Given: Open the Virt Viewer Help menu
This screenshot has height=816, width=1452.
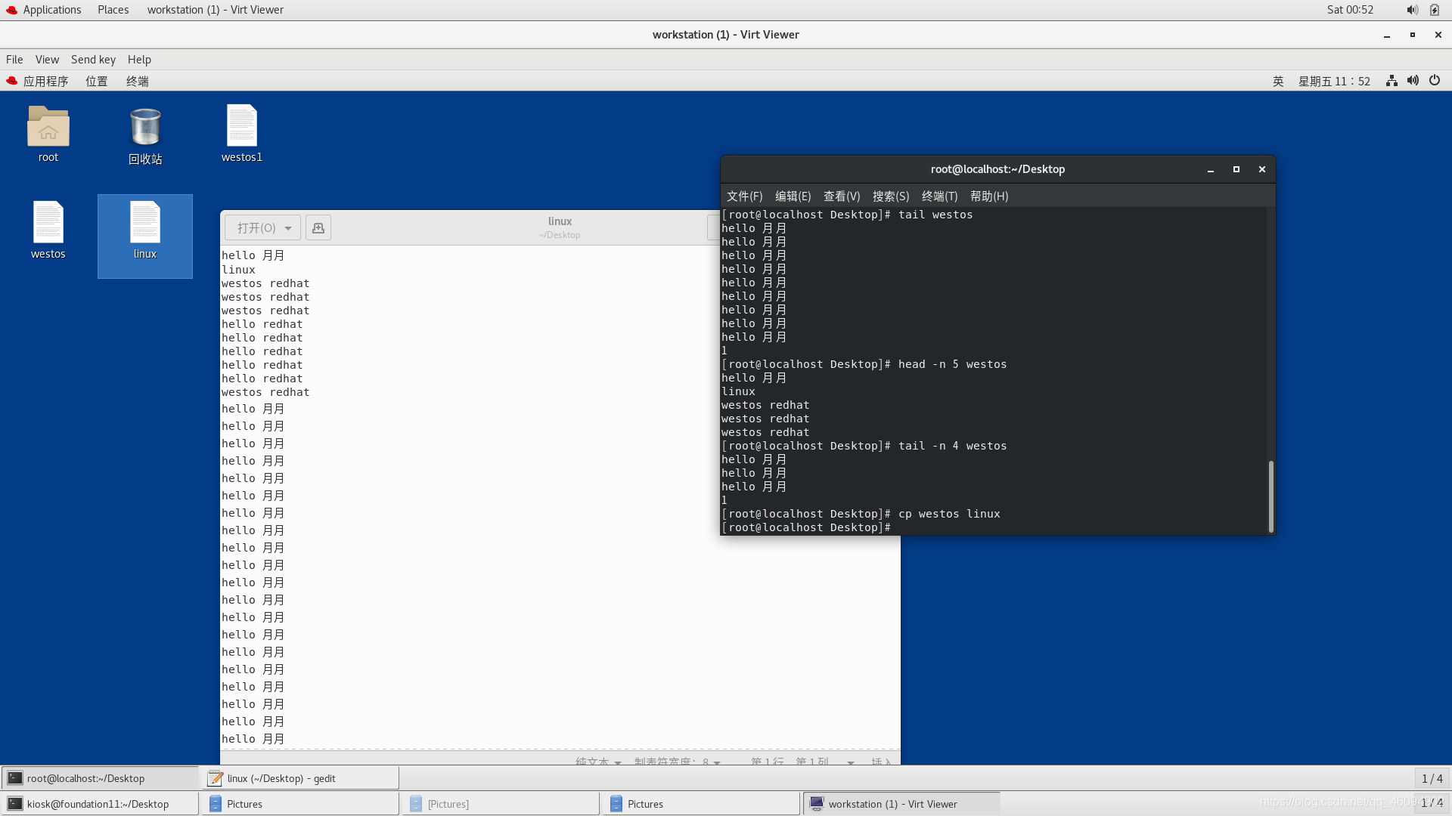Looking at the screenshot, I should (139, 59).
